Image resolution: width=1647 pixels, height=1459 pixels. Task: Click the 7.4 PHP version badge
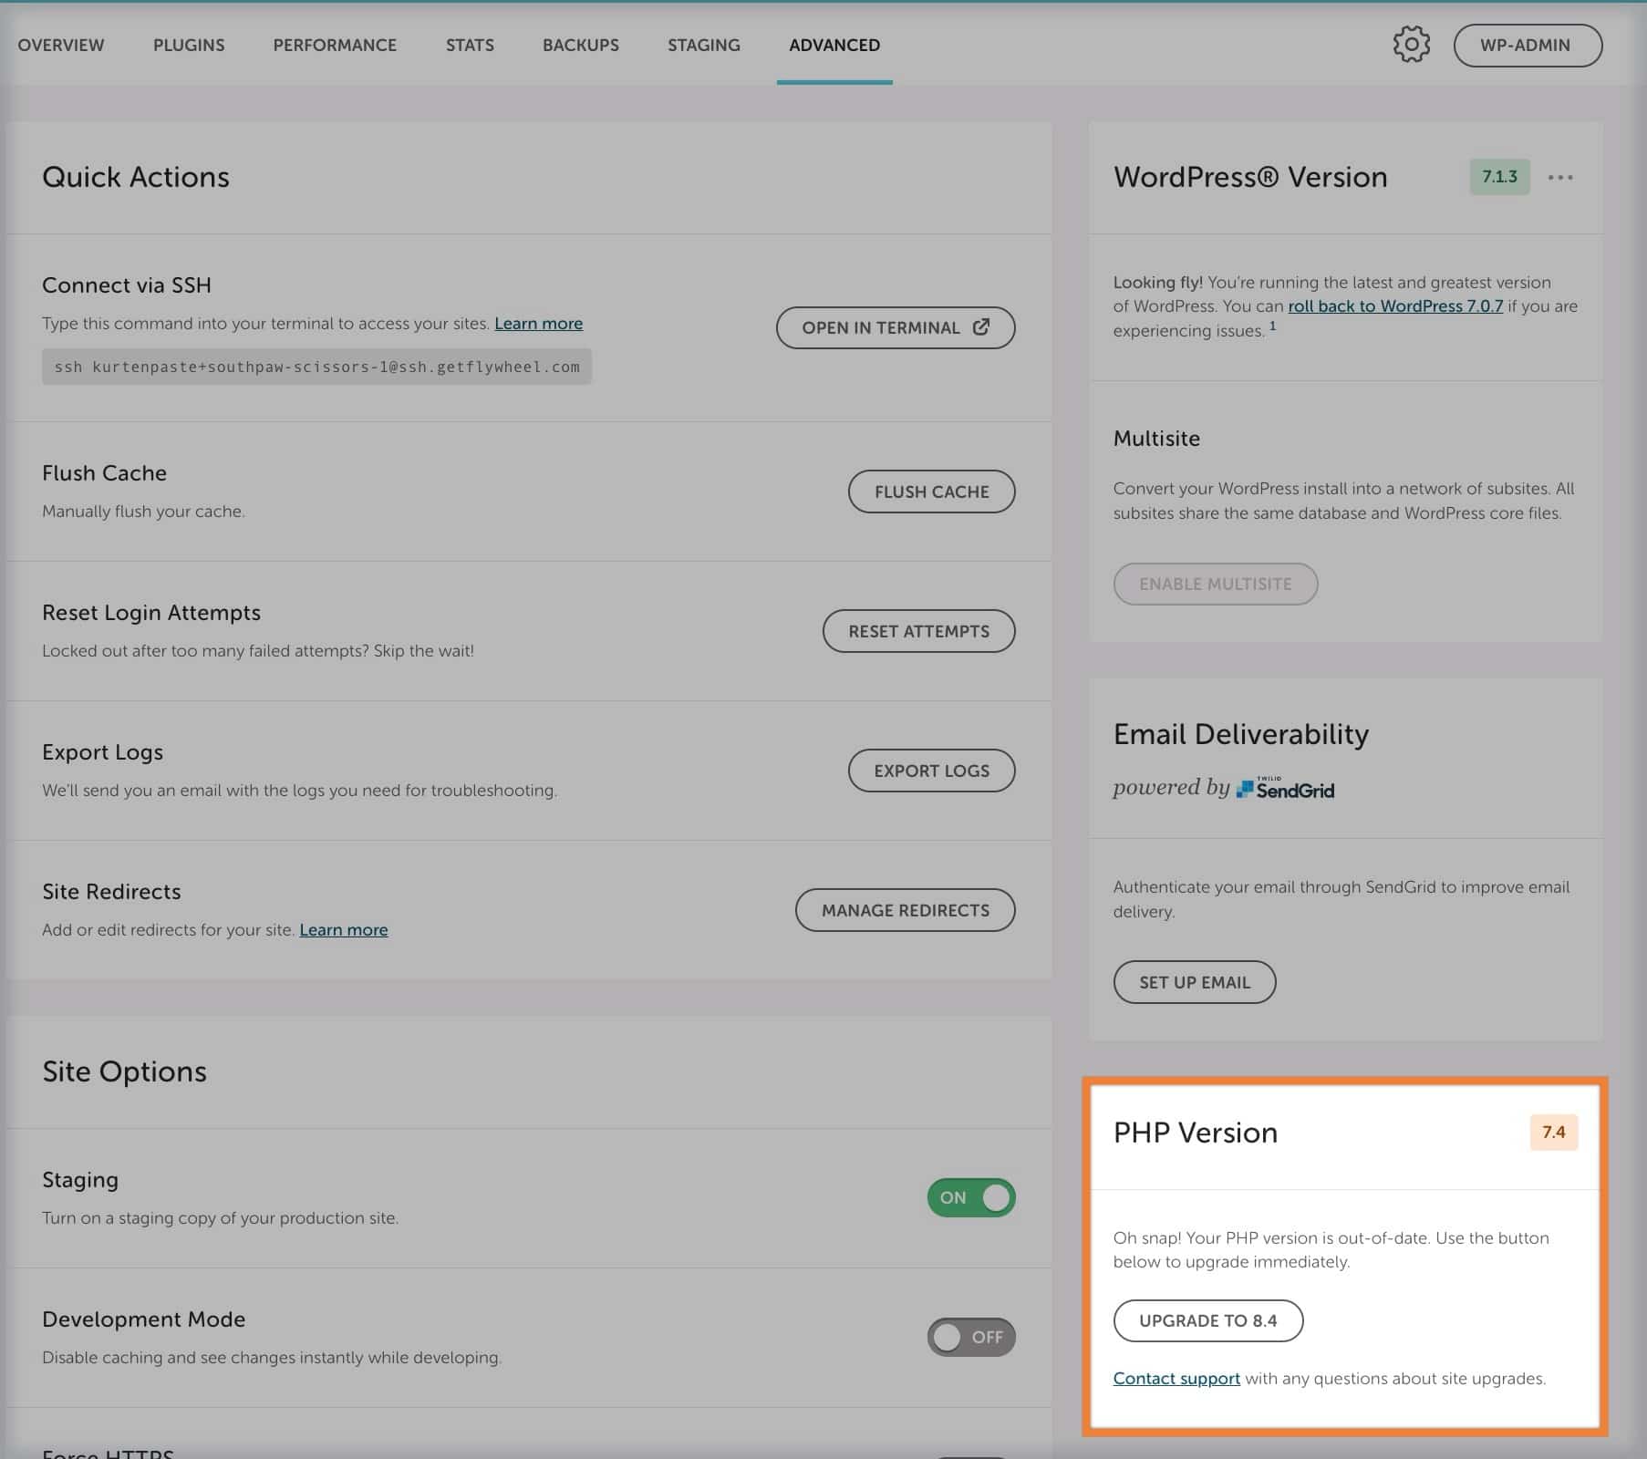click(1553, 1132)
